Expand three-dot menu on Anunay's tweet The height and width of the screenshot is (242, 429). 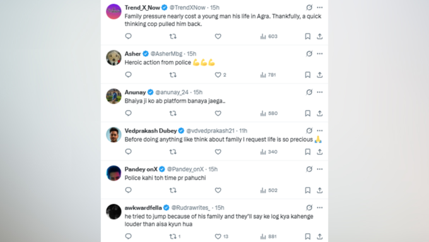[x=320, y=92]
